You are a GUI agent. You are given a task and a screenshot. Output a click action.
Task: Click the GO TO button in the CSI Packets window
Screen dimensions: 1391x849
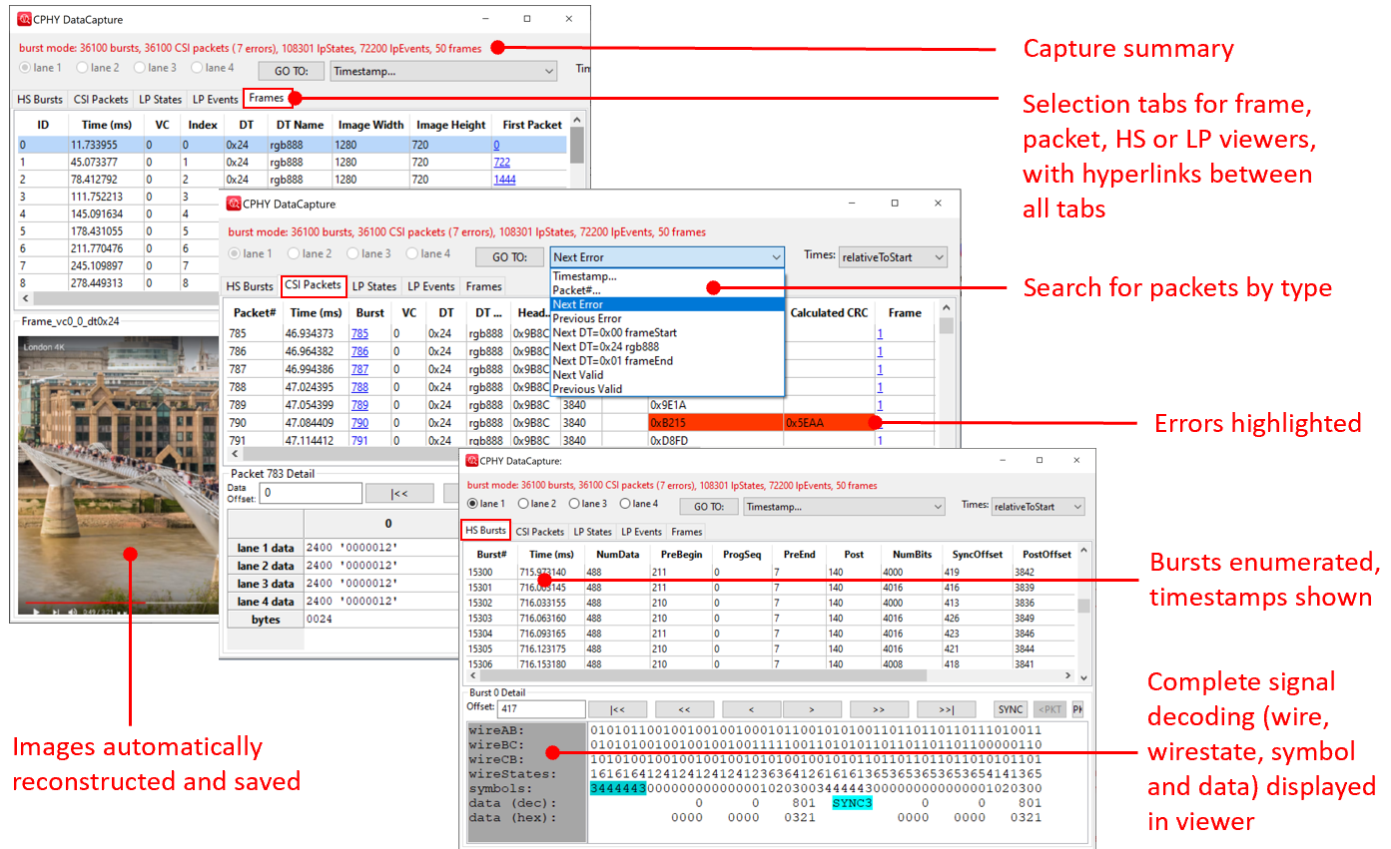pos(509,256)
